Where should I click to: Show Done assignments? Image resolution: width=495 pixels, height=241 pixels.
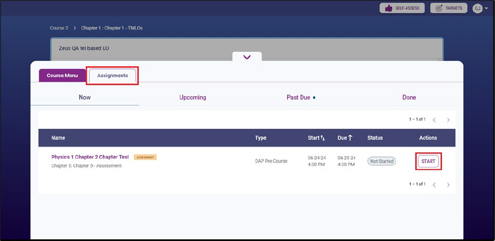click(409, 97)
